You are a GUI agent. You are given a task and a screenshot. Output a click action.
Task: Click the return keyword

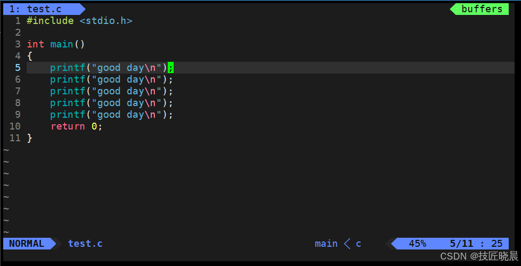(68, 126)
